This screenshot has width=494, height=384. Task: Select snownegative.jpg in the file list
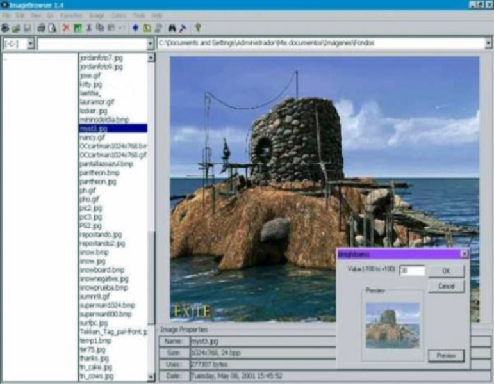coord(104,278)
